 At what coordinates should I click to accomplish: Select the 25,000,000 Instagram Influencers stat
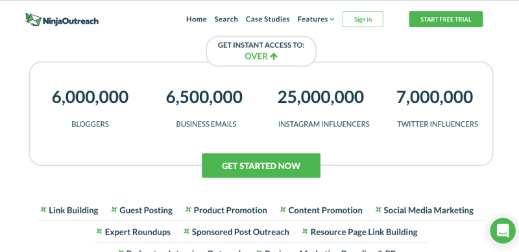(324, 108)
